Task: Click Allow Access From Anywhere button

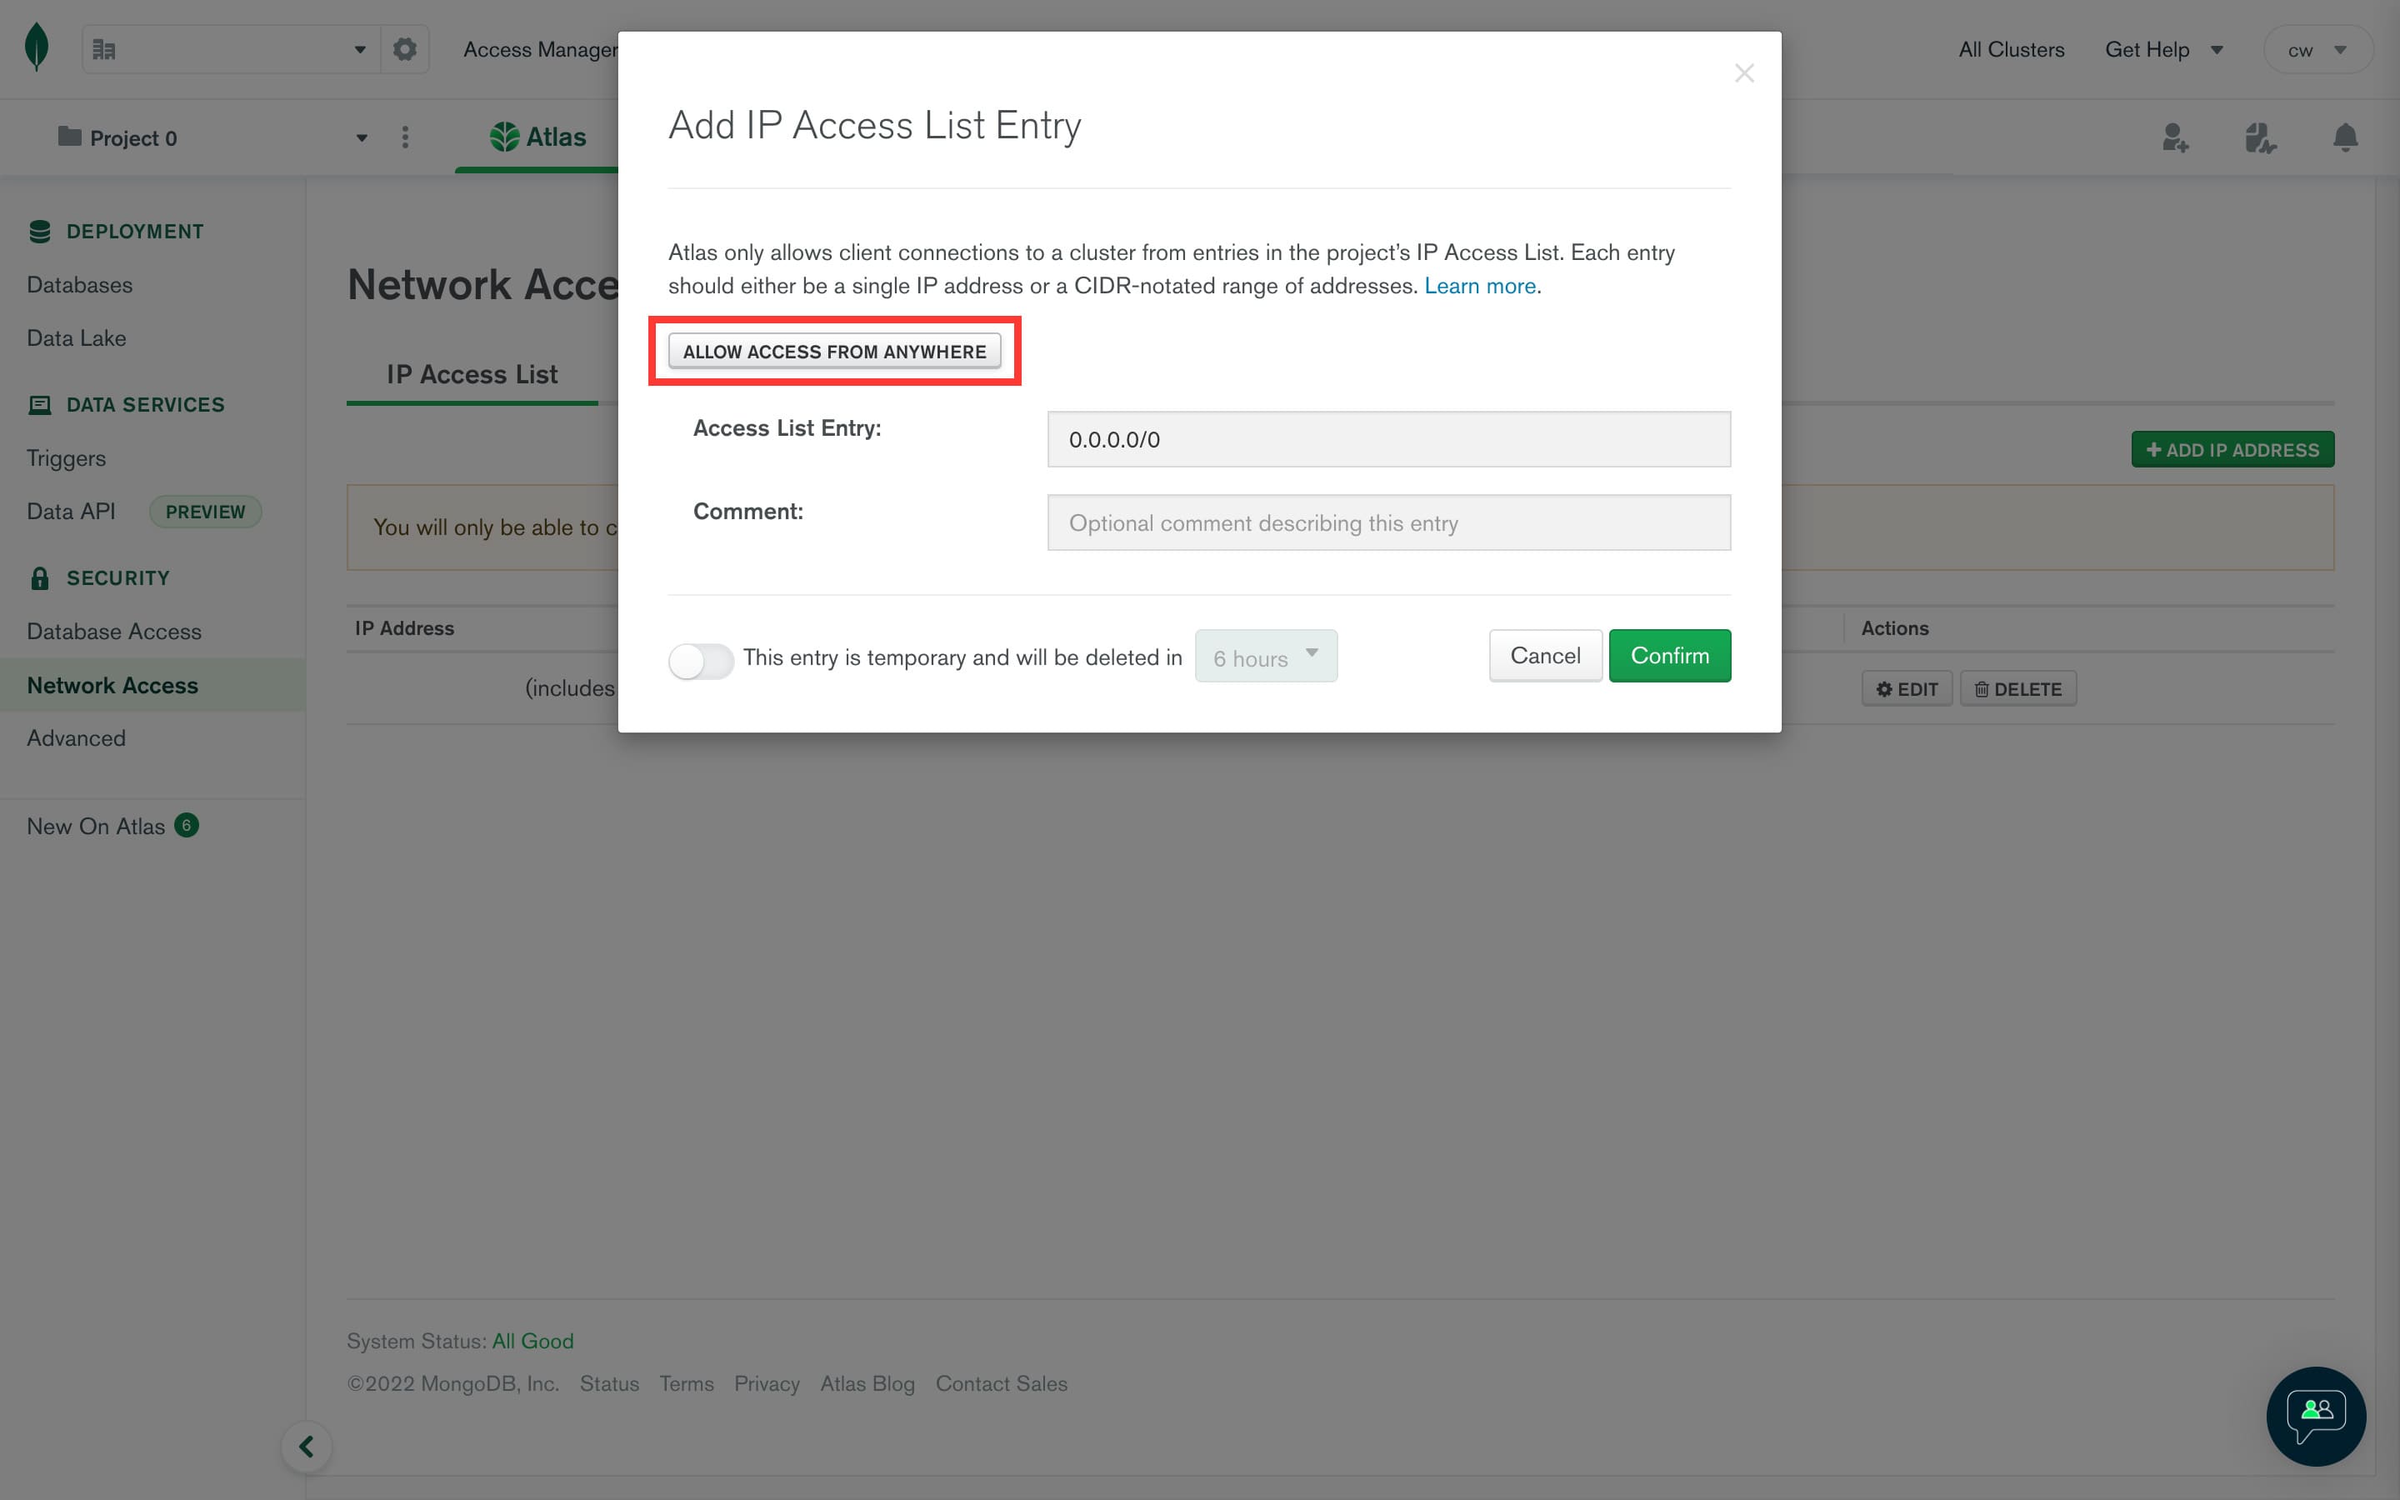Action: click(834, 351)
